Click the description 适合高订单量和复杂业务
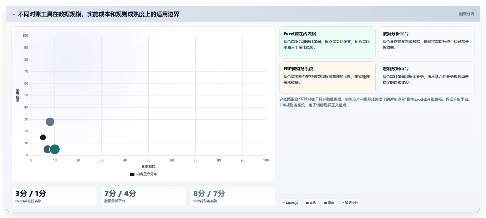 click(426, 79)
